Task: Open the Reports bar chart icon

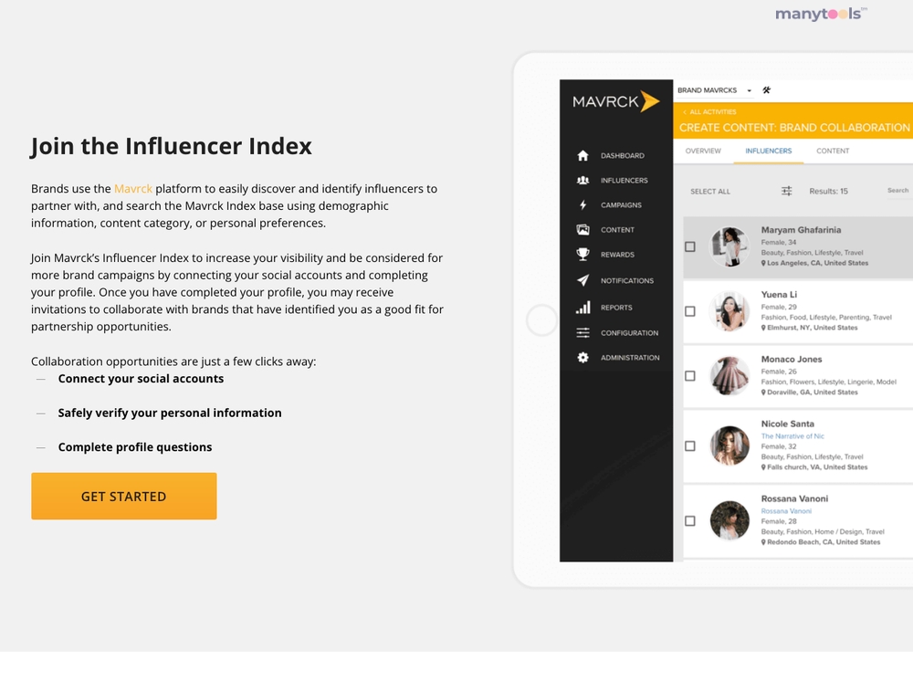Action: [x=582, y=307]
